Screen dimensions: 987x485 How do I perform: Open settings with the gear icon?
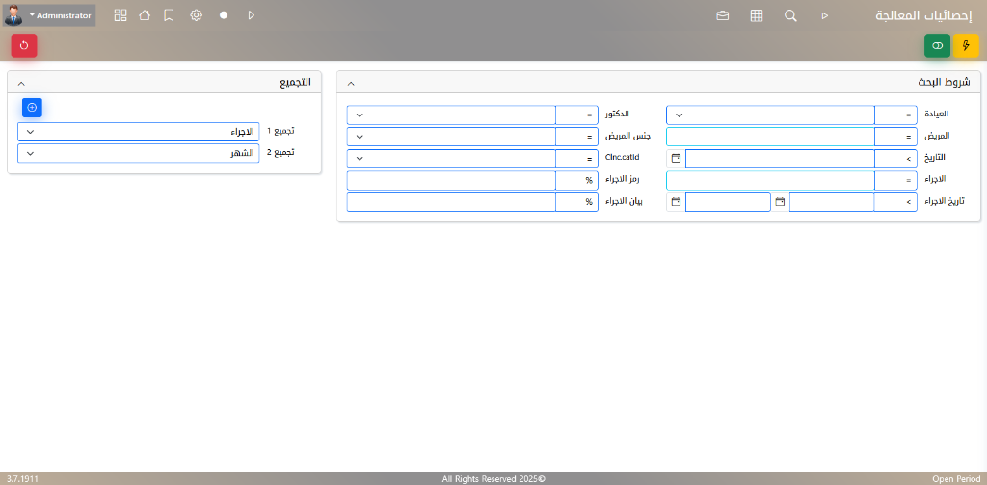pyautogui.click(x=197, y=15)
